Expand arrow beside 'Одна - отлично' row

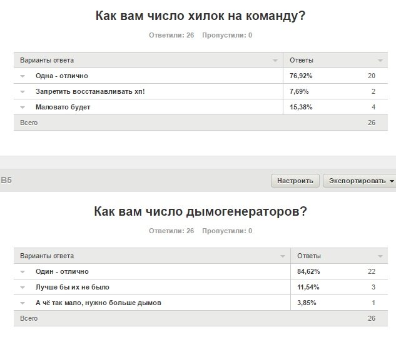(23, 76)
